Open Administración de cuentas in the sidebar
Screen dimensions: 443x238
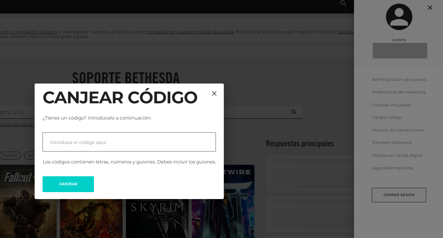point(399,79)
